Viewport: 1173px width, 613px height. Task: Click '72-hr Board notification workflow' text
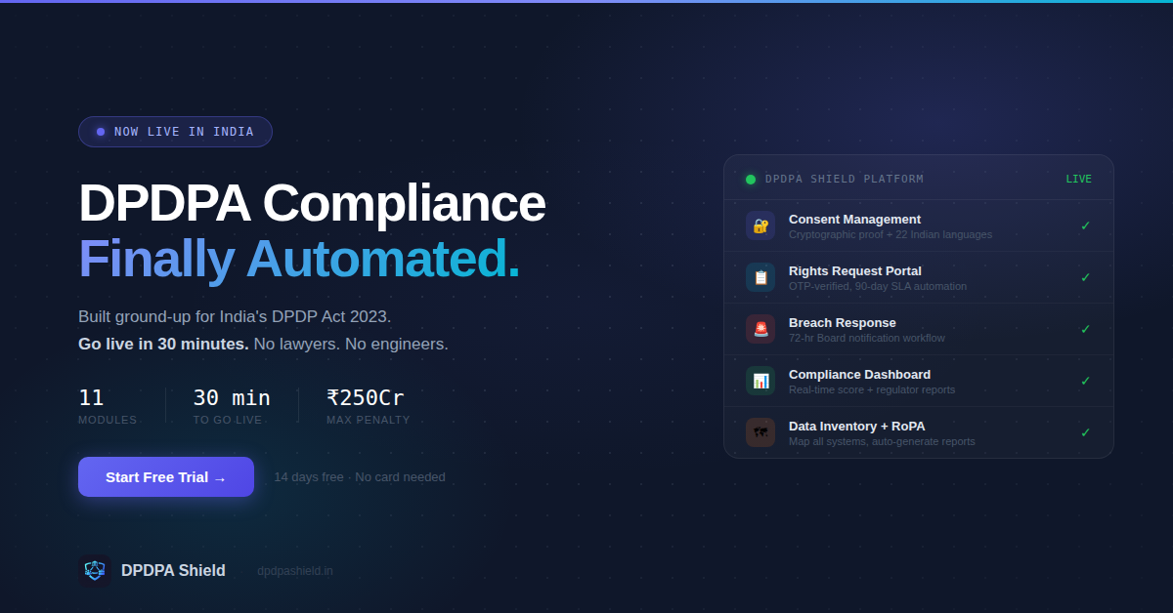pyautogui.click(x=867, y=339)
